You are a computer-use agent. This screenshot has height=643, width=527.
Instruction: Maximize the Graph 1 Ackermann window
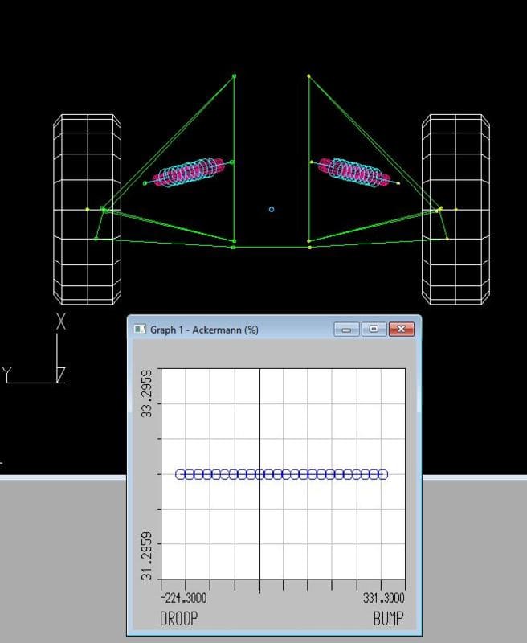(x=374, y=330)
